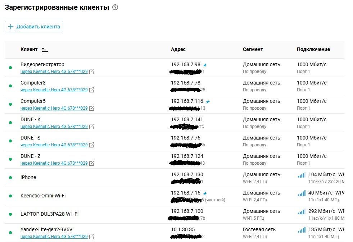Click pin icon next to 192.168.7.116
This screenshot has width=353, height=242.
click(208, 102)
